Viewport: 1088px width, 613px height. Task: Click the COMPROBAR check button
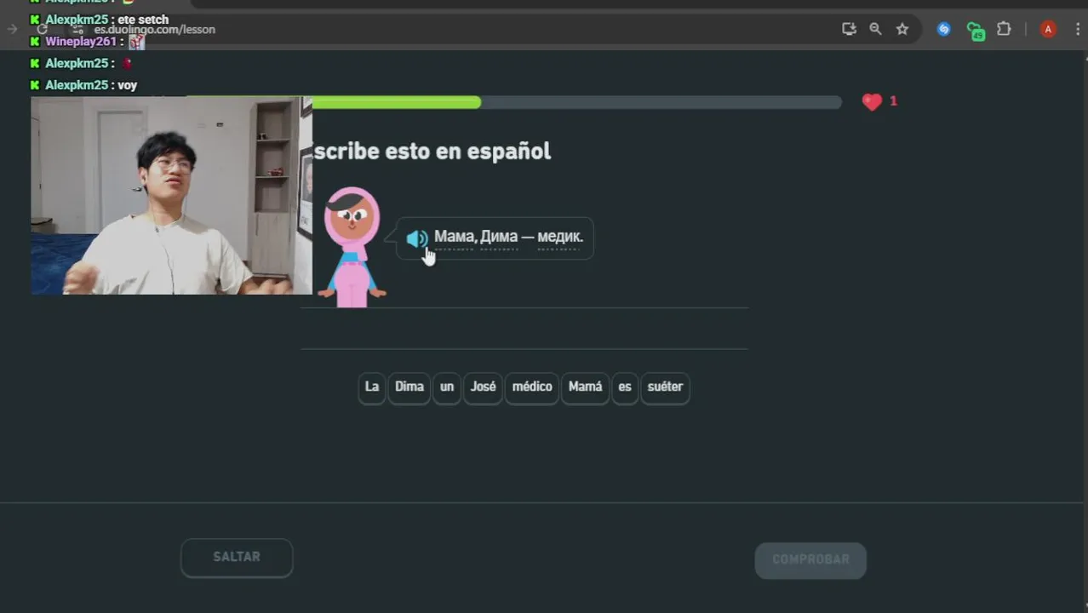tap(810, 560)
